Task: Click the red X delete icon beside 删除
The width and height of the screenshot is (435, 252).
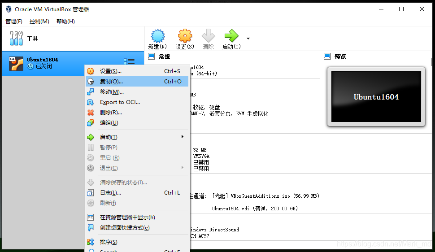Action: click(x=91, y=113)
